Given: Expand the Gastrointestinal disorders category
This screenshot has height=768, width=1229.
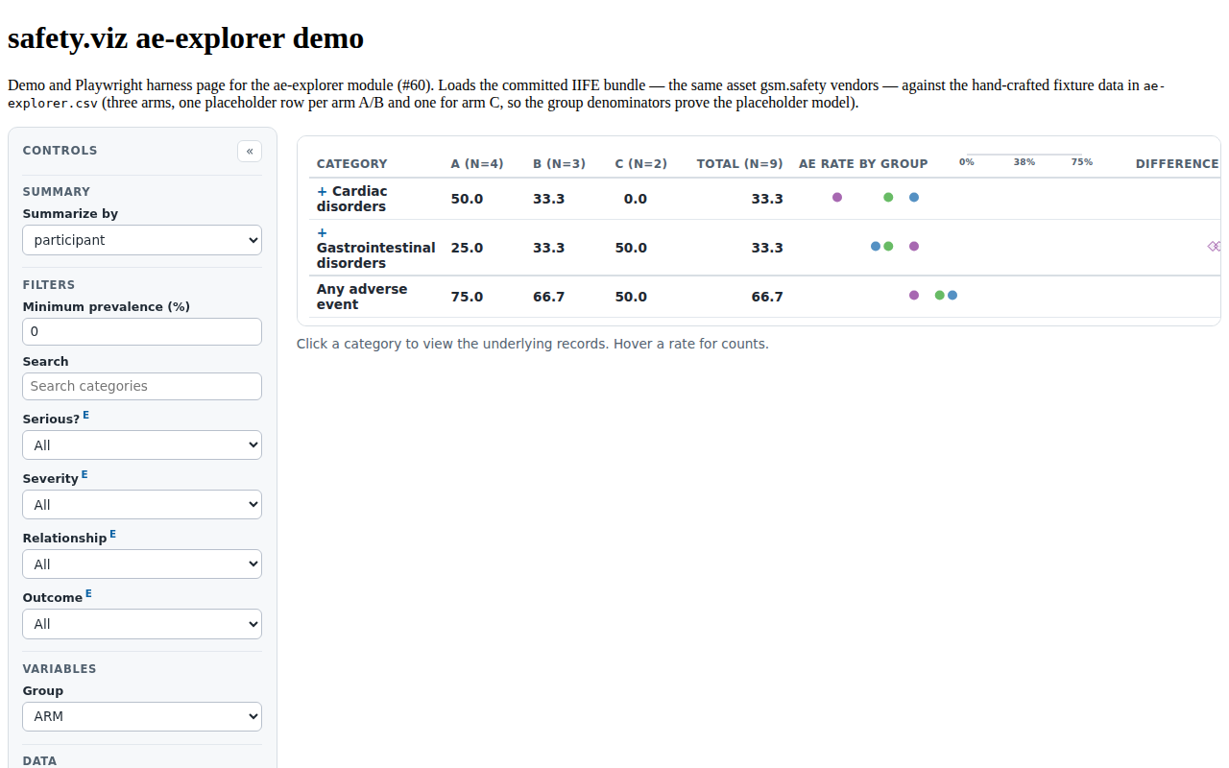Looking at the screenshot, I should point(323,232).
